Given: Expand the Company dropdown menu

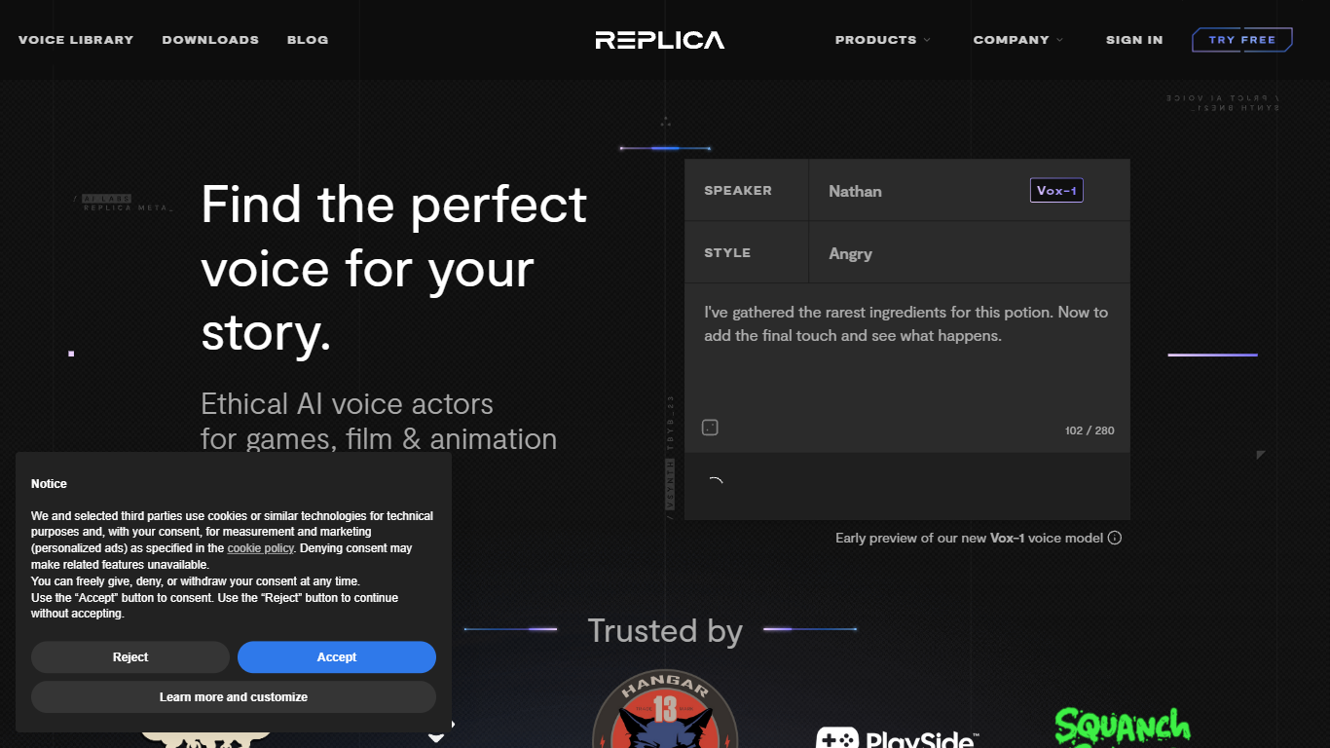Looking at the screenshot, I should pos(1017,40).
